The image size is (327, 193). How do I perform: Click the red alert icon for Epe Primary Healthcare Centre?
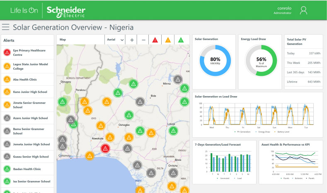tap(7, 52)
